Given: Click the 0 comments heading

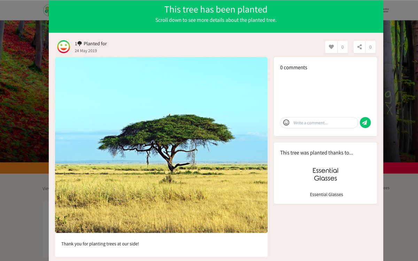Looking at the screenshot, I should click(294, 68).
